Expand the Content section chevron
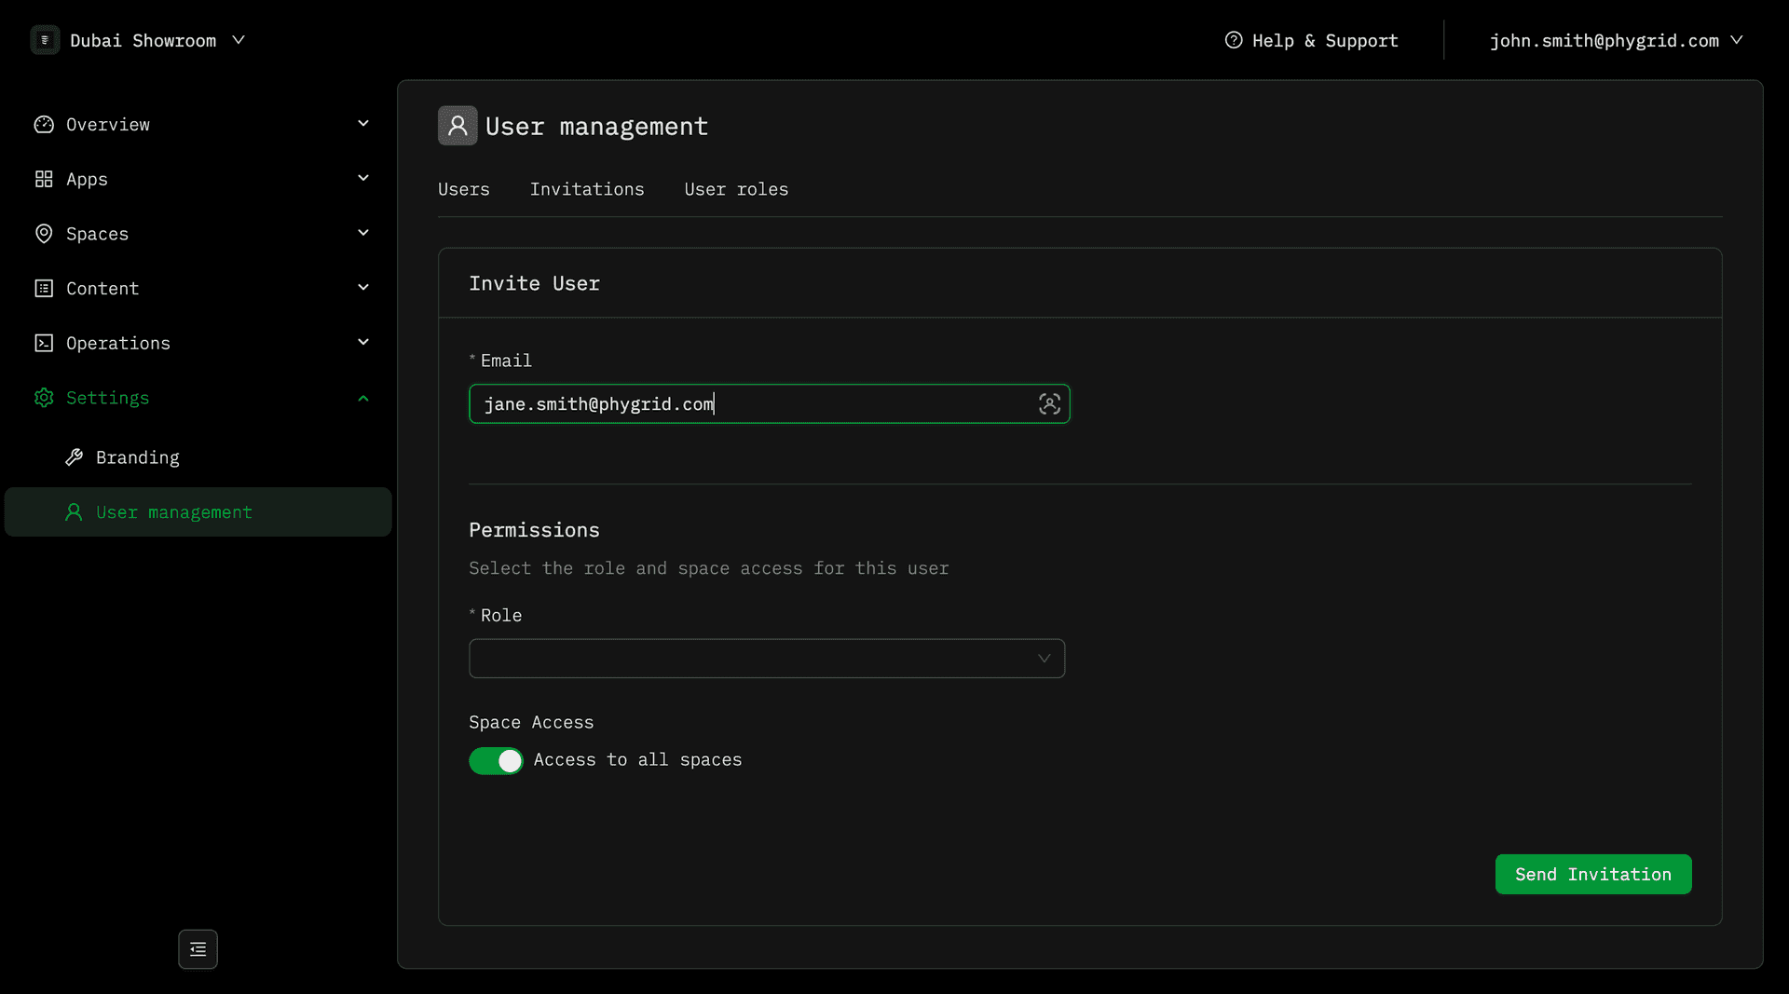Viewport: 1789px width, 994px height. [363, 288]
